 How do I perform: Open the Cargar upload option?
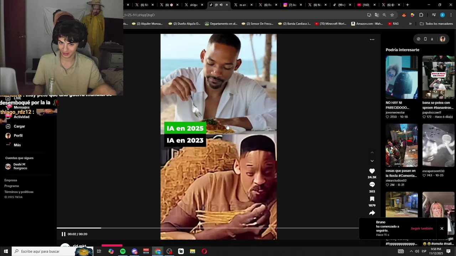click(x=15, y=126)
